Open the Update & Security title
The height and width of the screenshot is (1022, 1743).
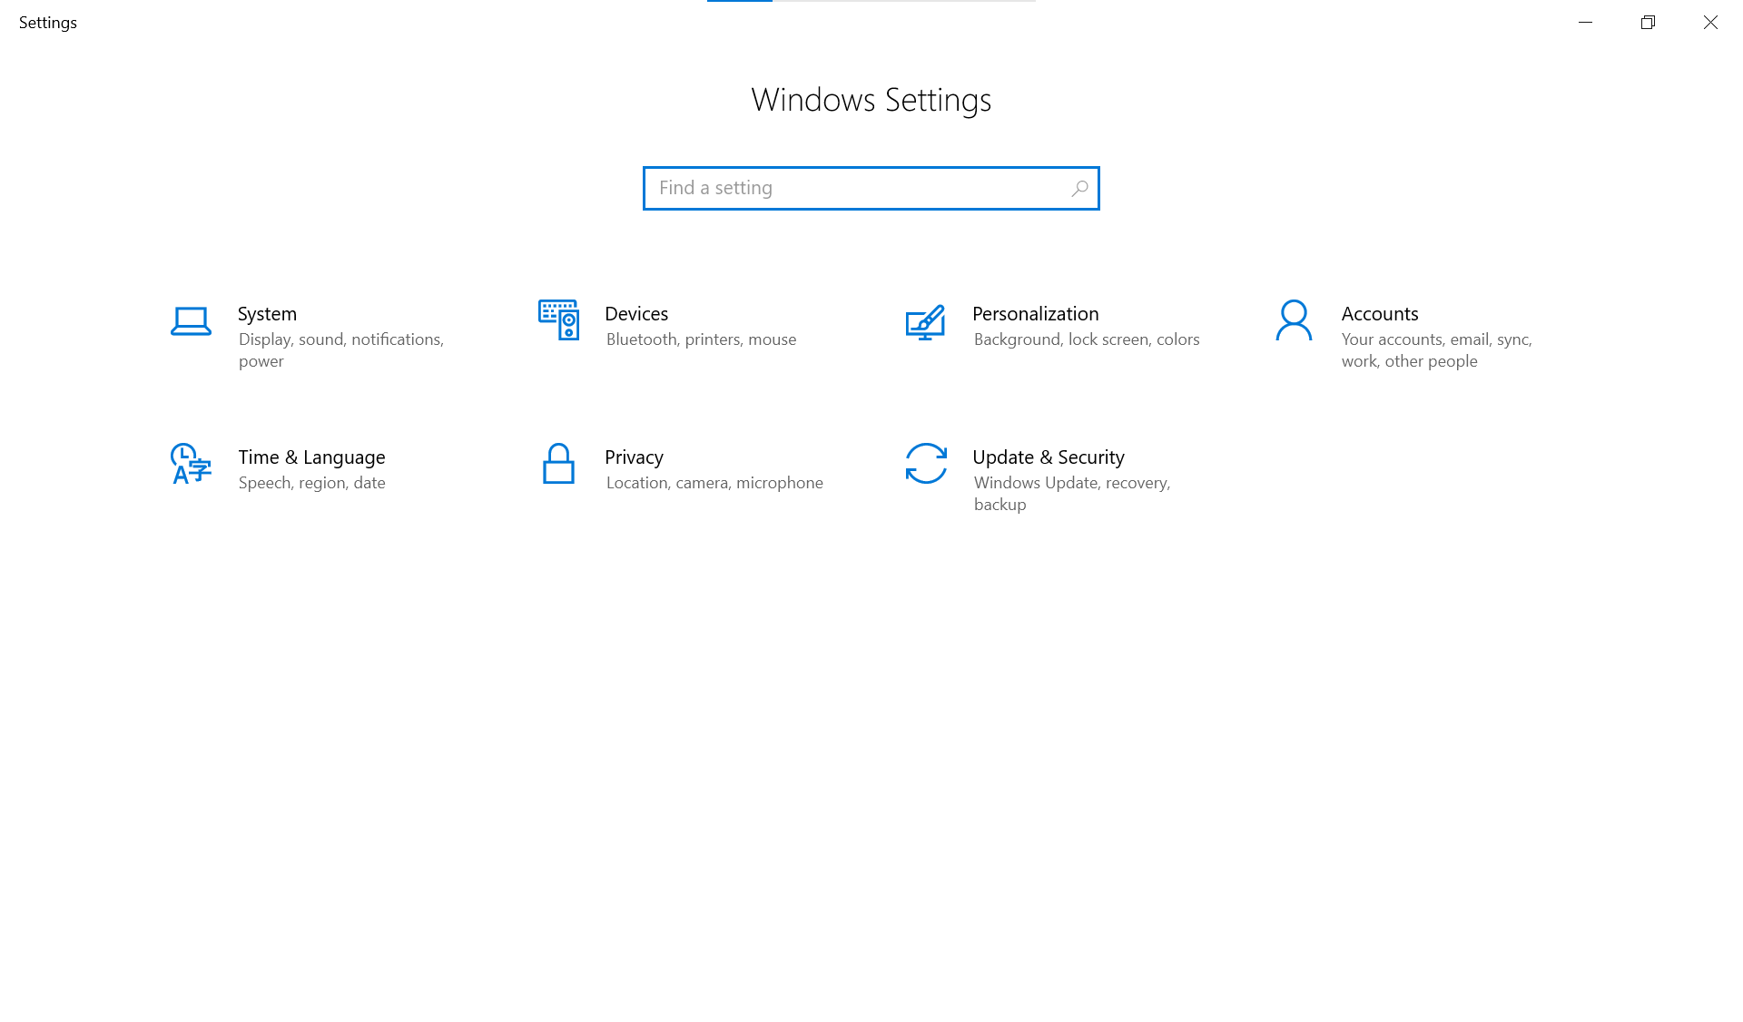point(1048,457)
